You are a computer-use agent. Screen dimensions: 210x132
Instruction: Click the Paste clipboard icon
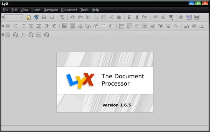[x=103, y=17]
